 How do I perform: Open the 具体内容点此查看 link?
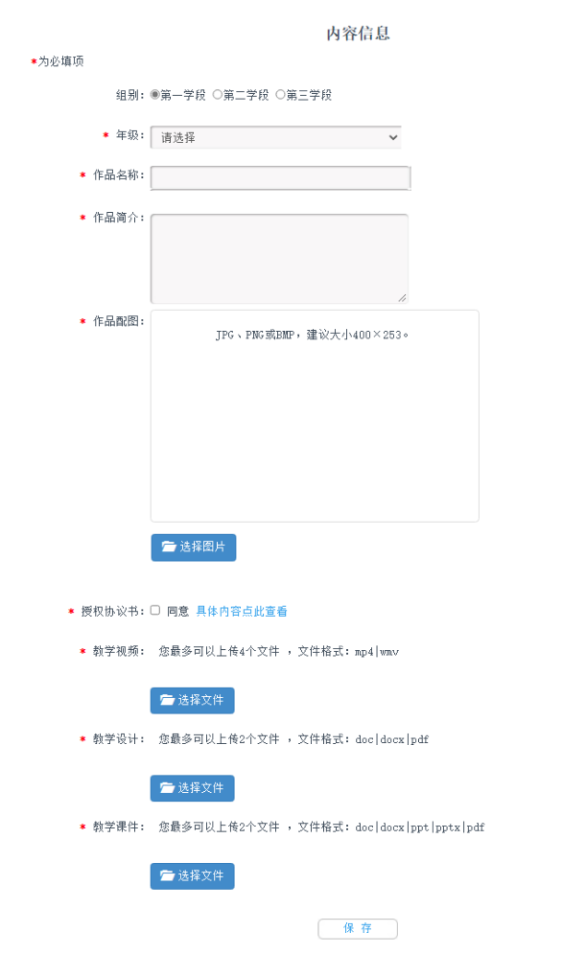pyautogui.click(x=242, y=611)
